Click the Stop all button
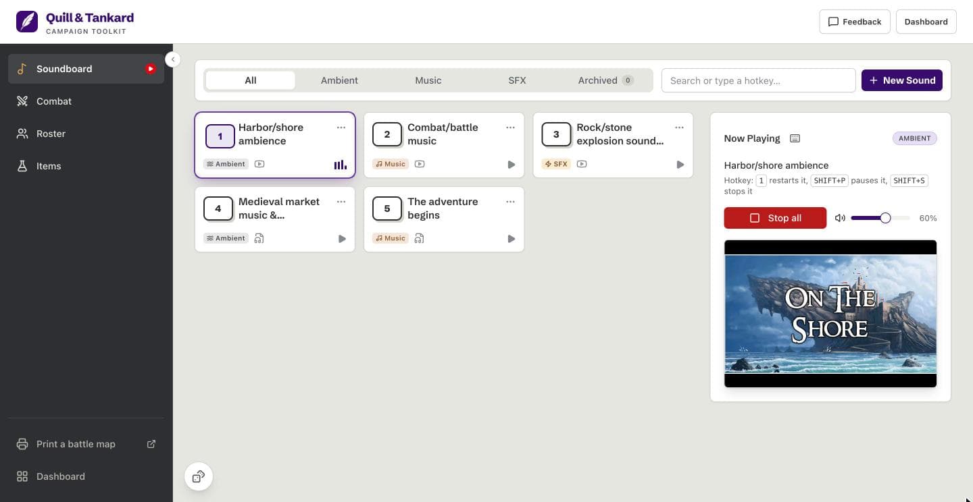 pyautogui.click(x=775, y=218)
